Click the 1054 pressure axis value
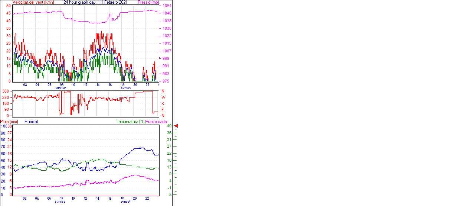This screenshot has width=475, height=206. click(166, 6)
